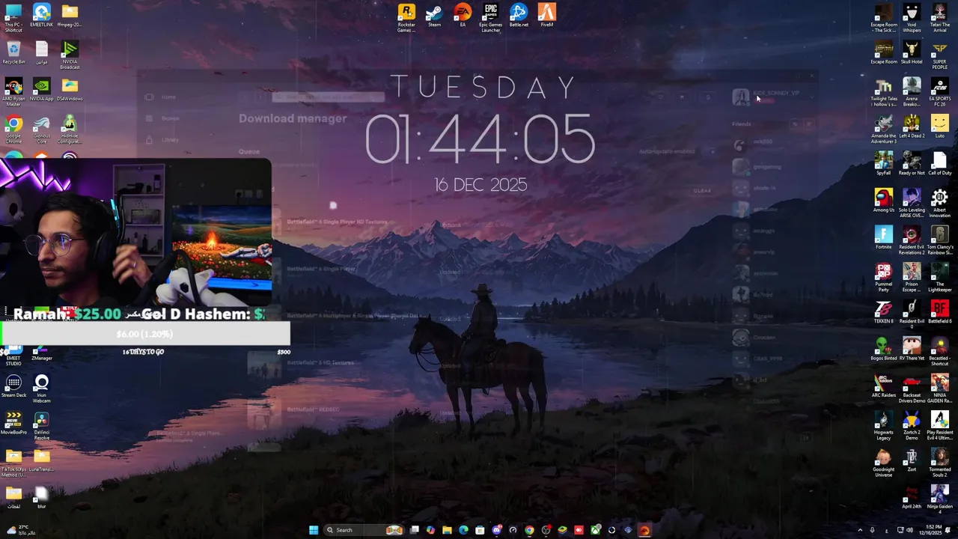This screenshot has height=539, width=958.
Task: Open the Battlefield 6 desktop shortcut
Action: coord(939,312)
